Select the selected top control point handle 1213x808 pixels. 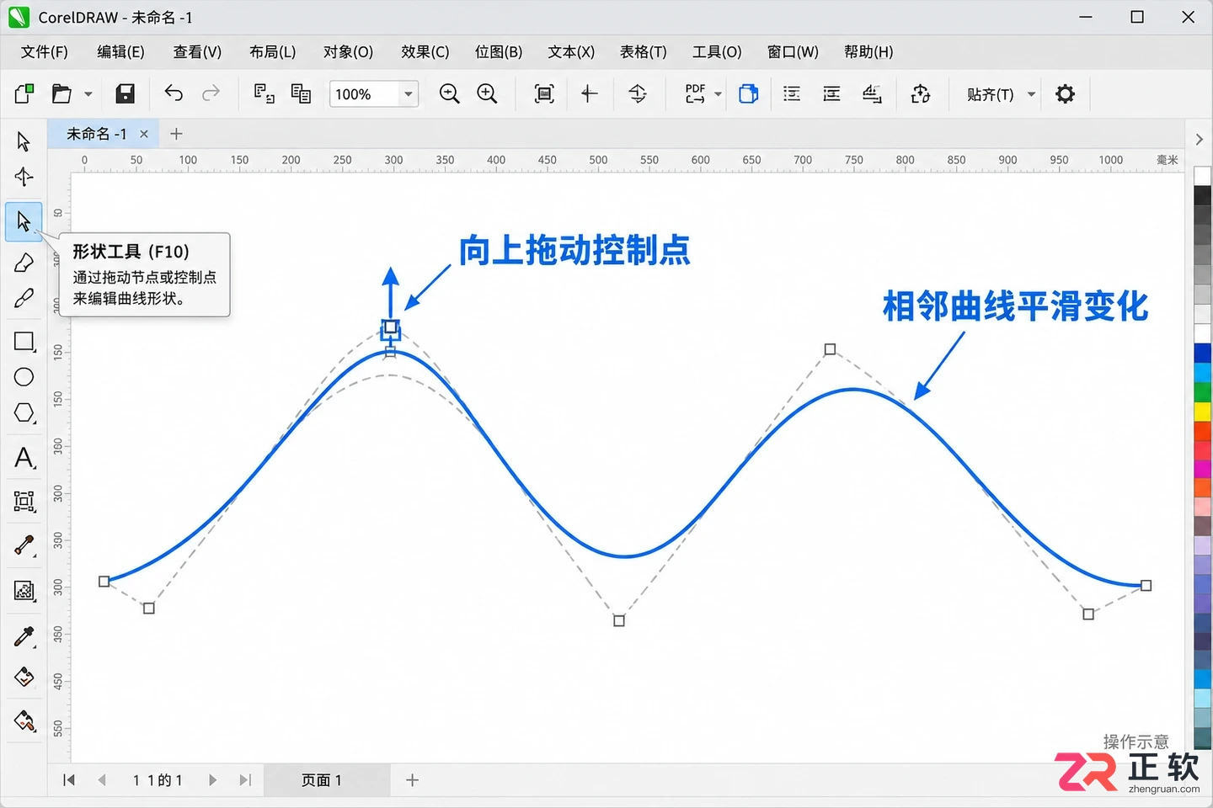click(x=391, y=328)
